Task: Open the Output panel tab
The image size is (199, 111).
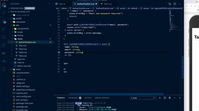Action: [x=88, y=98]
